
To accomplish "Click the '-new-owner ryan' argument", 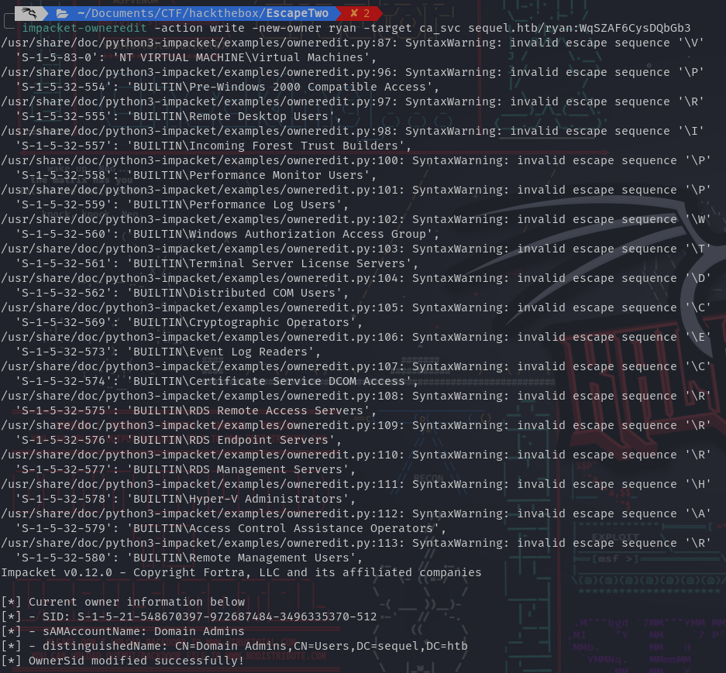I will coord(305,28).
